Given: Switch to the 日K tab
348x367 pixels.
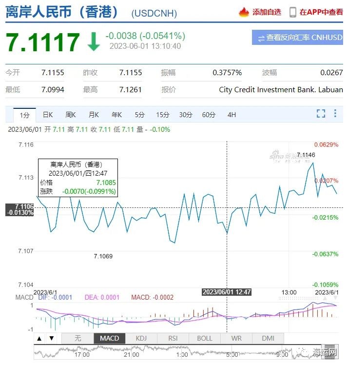Looking at the screenshot, I should tap(48, 115).
